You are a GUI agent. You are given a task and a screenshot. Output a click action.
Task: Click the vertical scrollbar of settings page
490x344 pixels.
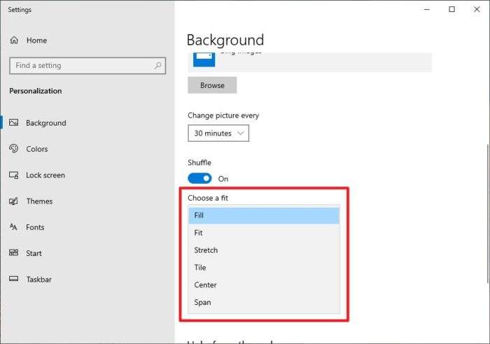(488, 214)
